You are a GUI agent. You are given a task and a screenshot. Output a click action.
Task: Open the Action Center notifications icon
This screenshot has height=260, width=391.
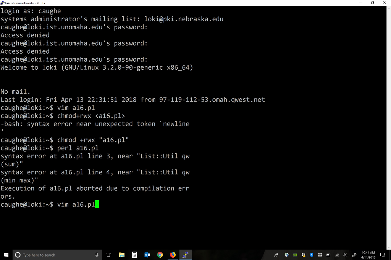click(383, 255)
